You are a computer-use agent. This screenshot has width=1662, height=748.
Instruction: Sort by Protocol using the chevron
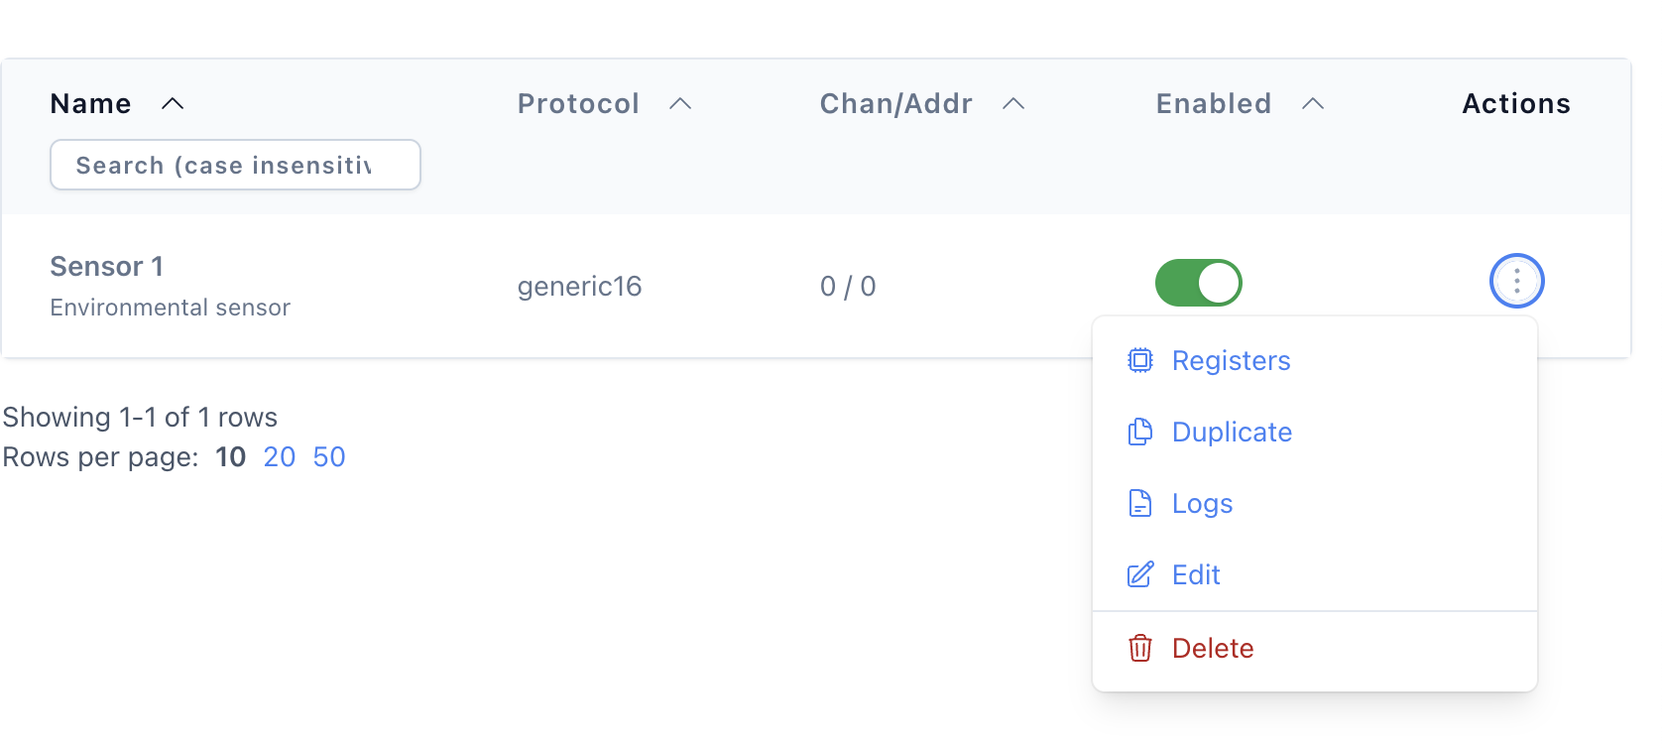pyautogui.click(x=680, y=103)
